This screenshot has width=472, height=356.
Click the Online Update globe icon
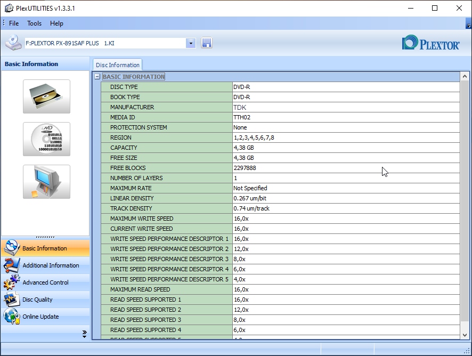11,316
